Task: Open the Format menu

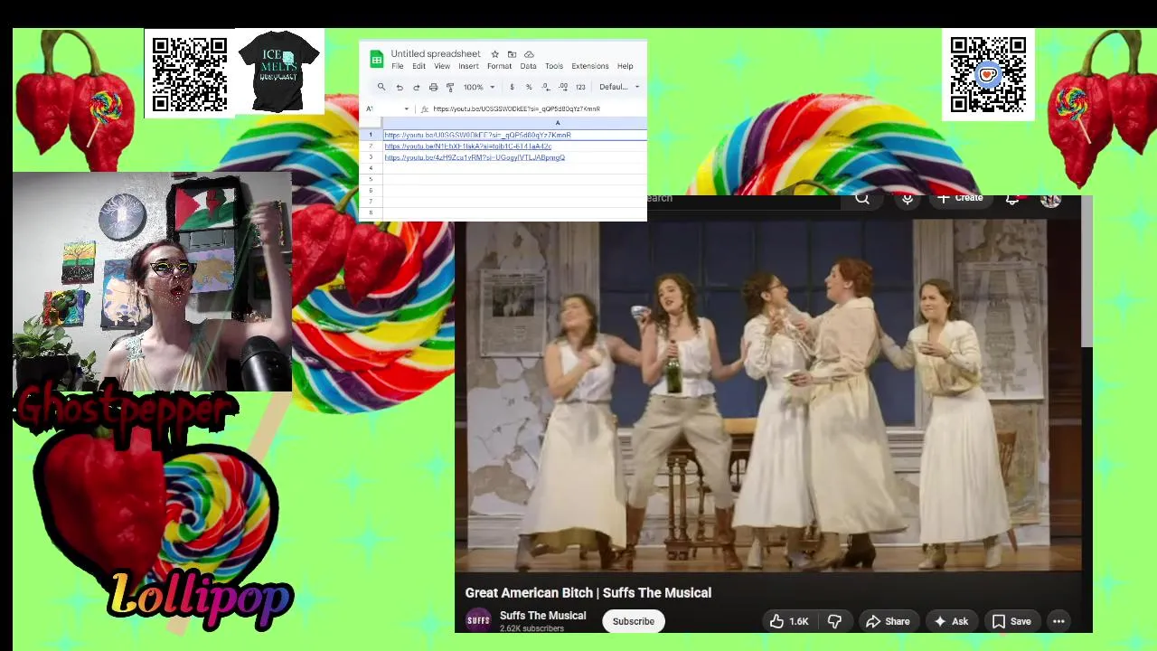Action: point(499,66)
